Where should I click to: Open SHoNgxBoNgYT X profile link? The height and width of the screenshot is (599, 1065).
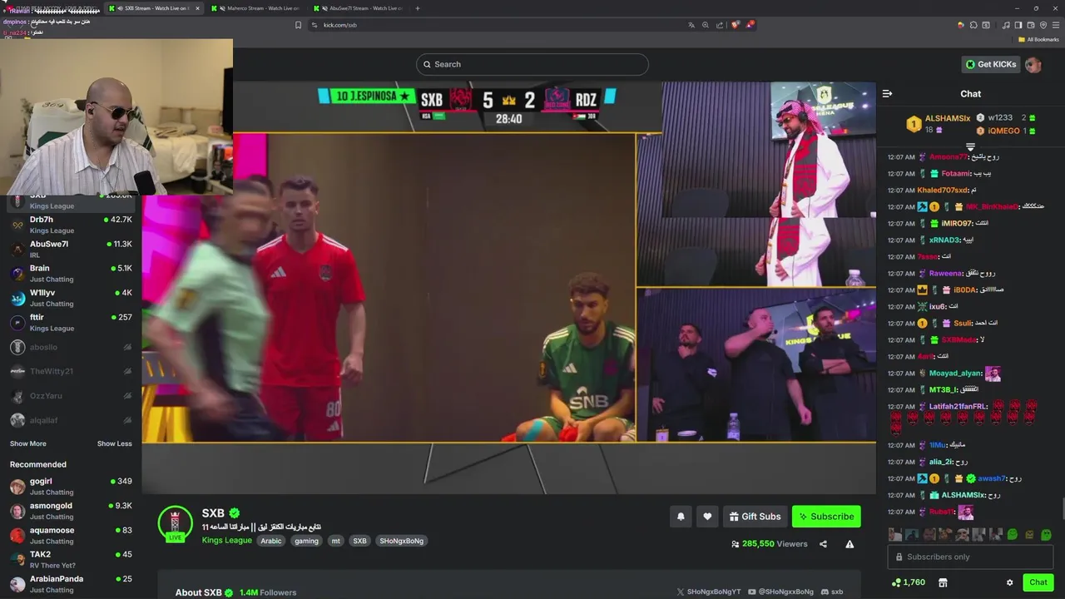(709, 592)
